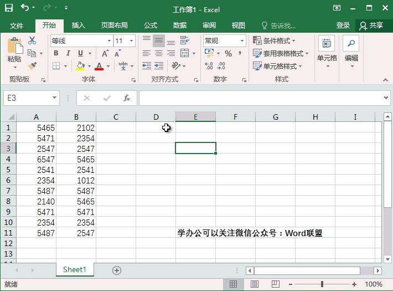
Task: Click the Format Painter brush icon
Action: pyautogui.click(x=32, y=66)
